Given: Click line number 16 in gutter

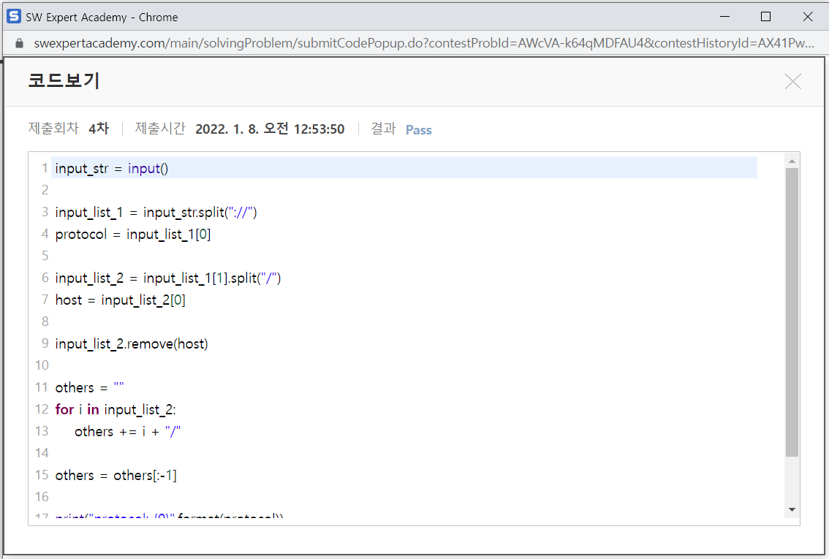Looking at the screenshot, I should (x=42, y=497).
